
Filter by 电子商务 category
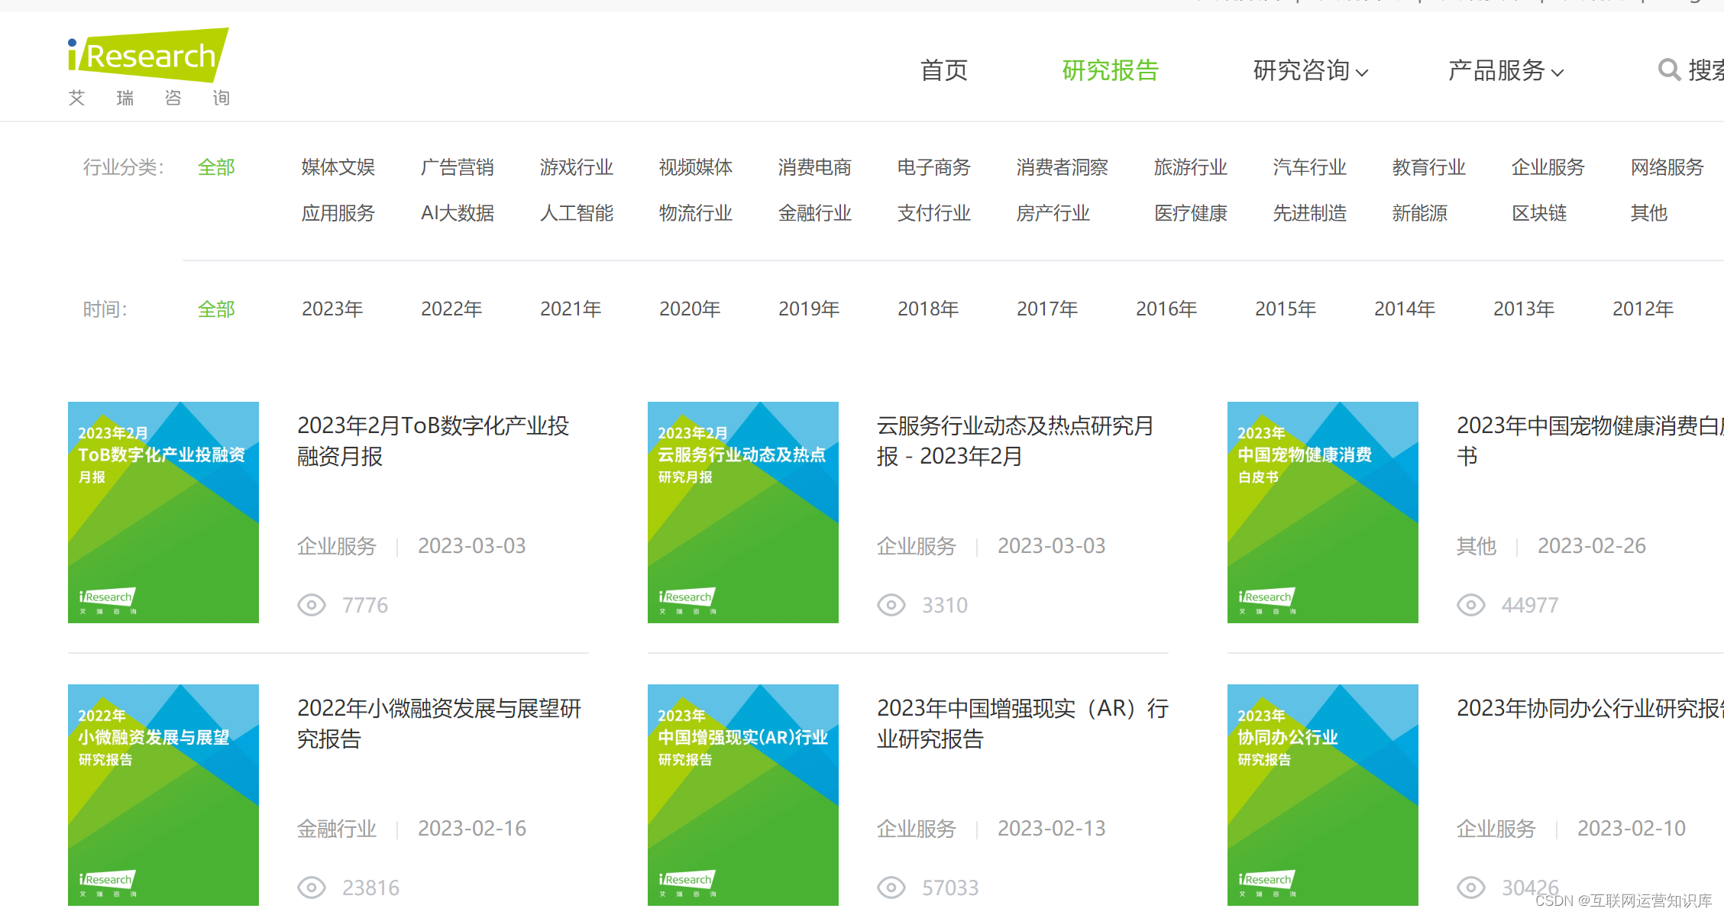coord(934,167)
